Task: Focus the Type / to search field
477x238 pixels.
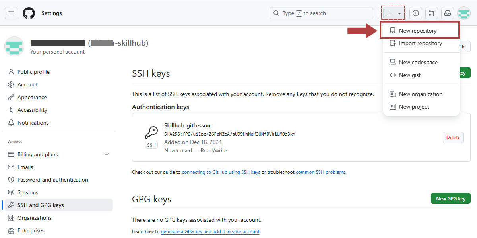Action: (322, 13)
